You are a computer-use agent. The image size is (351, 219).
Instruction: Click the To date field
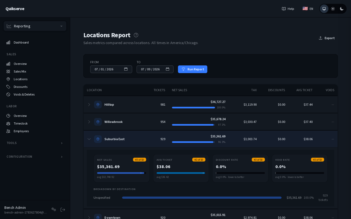pyautogui.click(x=155, y=69)
